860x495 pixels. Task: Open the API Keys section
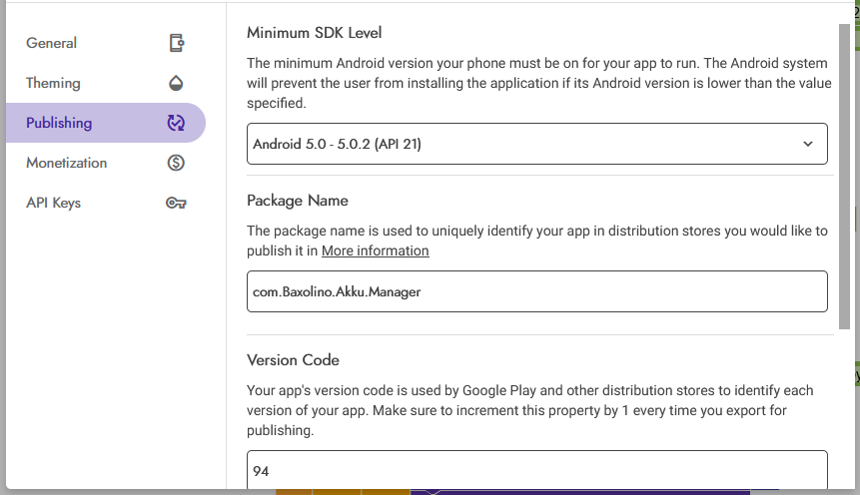(54, 203)
